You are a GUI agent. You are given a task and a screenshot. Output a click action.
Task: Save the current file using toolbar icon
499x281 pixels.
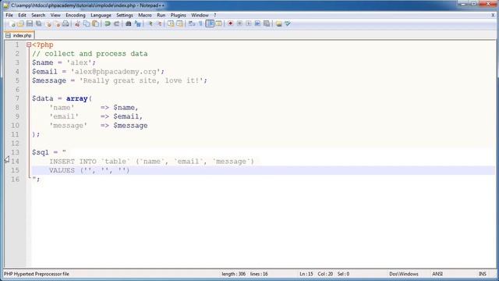pyautogui.click(x=30, y=24)
